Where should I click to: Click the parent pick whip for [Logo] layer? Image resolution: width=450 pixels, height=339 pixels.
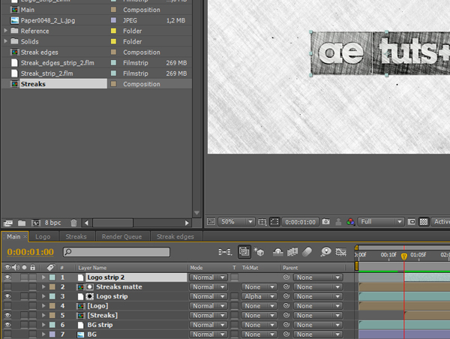[x=286, y=305]
